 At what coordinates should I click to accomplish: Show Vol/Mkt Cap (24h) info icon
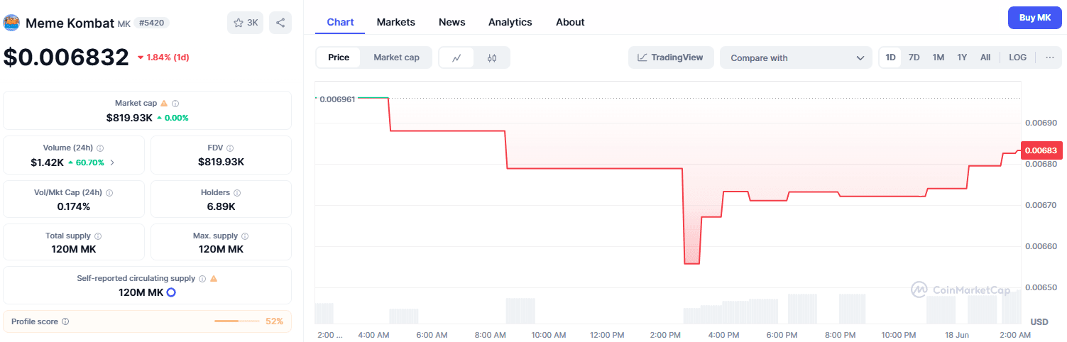click(109, 192)
